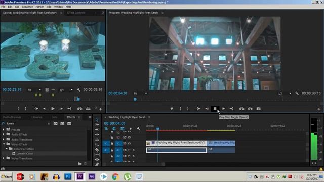Expand the Audio Effects folder
Screen dimensions: 324x182
coord(4,134)
